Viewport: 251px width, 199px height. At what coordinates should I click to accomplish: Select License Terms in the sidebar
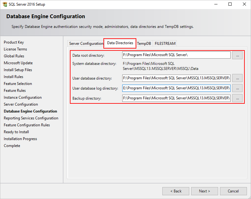point(15,49)
